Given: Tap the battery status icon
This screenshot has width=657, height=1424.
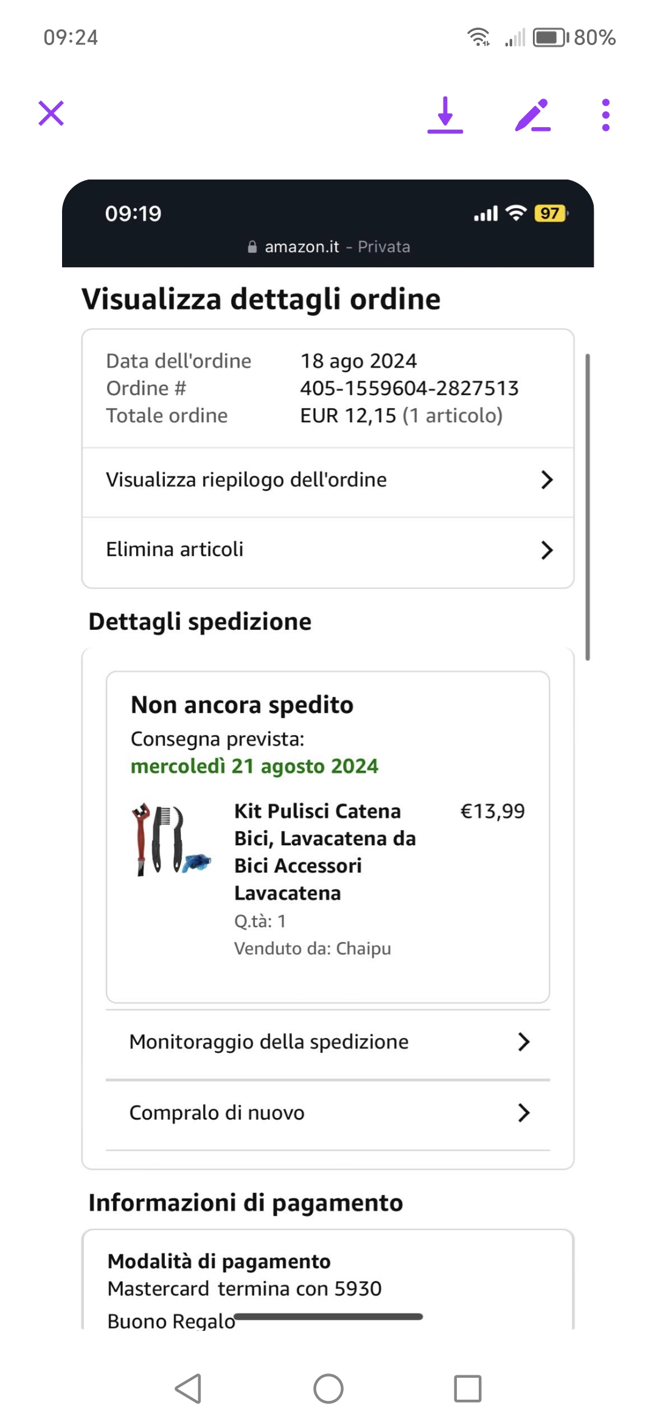Looking at the screenshot, I should 550,38.
